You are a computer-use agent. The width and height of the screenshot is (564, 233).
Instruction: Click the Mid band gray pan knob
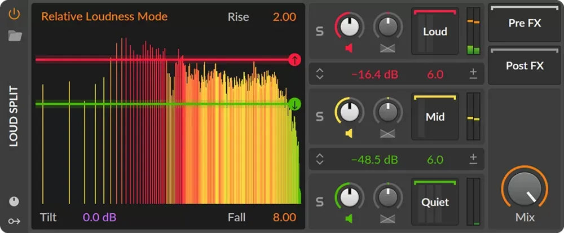click(x=388, y=112)
